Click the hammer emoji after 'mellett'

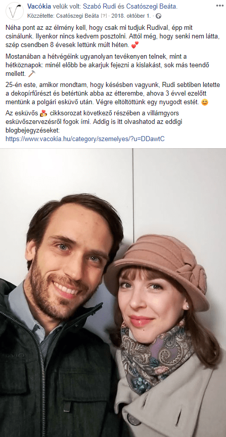(32, 74)
